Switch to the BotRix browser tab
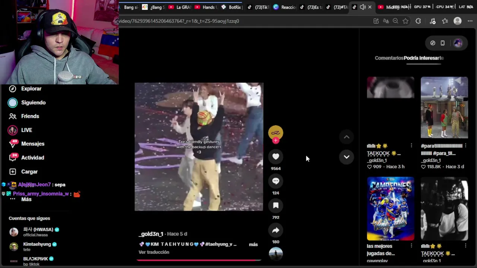Image resolution: width=477 pixels, height=268 pixels. [x=231, y=7]
